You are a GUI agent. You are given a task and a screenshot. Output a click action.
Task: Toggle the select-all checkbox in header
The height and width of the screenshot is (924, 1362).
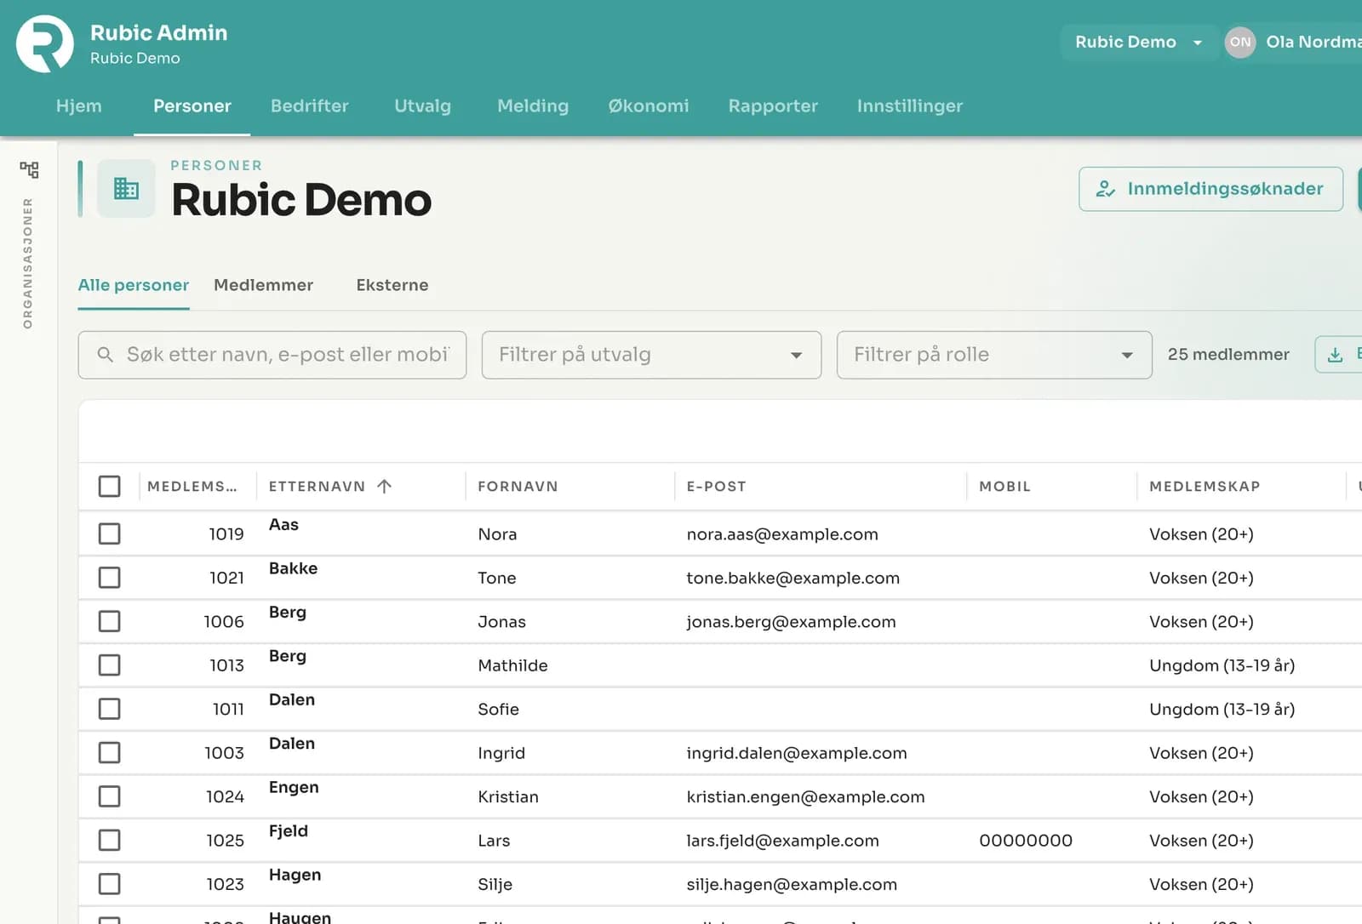(109, 486)
